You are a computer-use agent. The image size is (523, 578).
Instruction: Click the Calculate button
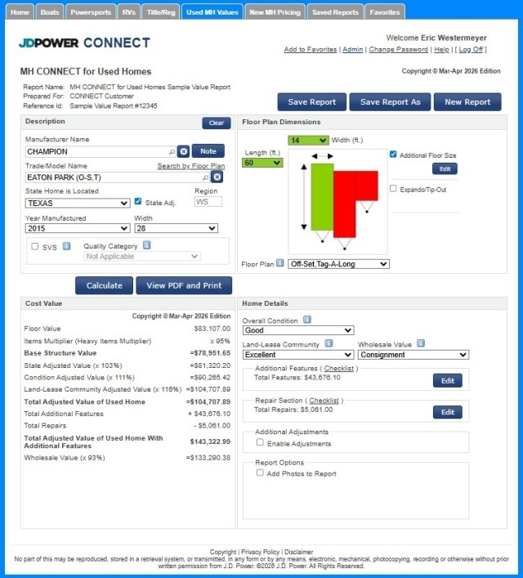[104, 285]
